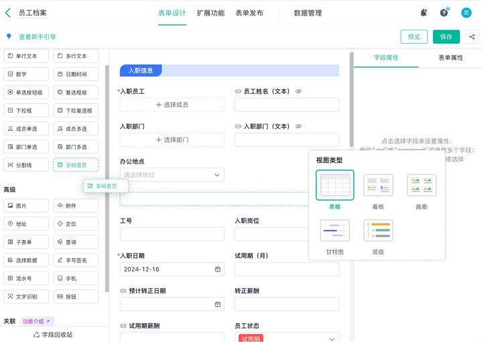
Task: Toggle visibility eye next to 员工姓名（文本）
Action: (299, 91)
